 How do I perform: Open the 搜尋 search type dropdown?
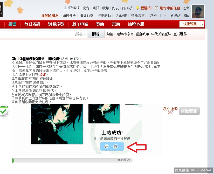point(80,34)
